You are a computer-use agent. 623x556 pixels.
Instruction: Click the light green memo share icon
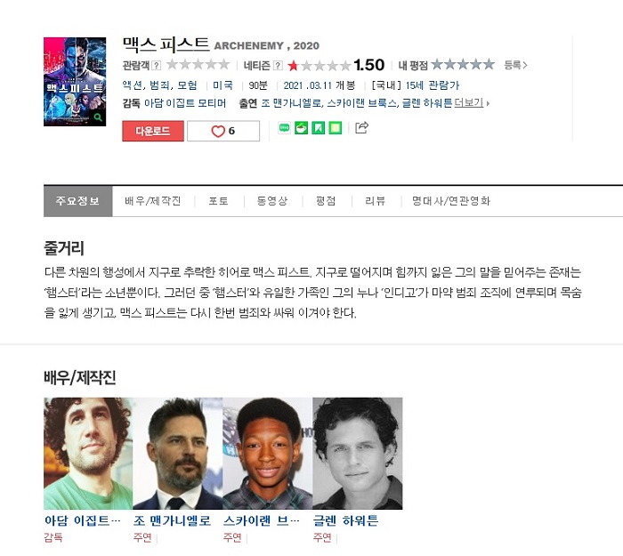click(x=336, y=128)
